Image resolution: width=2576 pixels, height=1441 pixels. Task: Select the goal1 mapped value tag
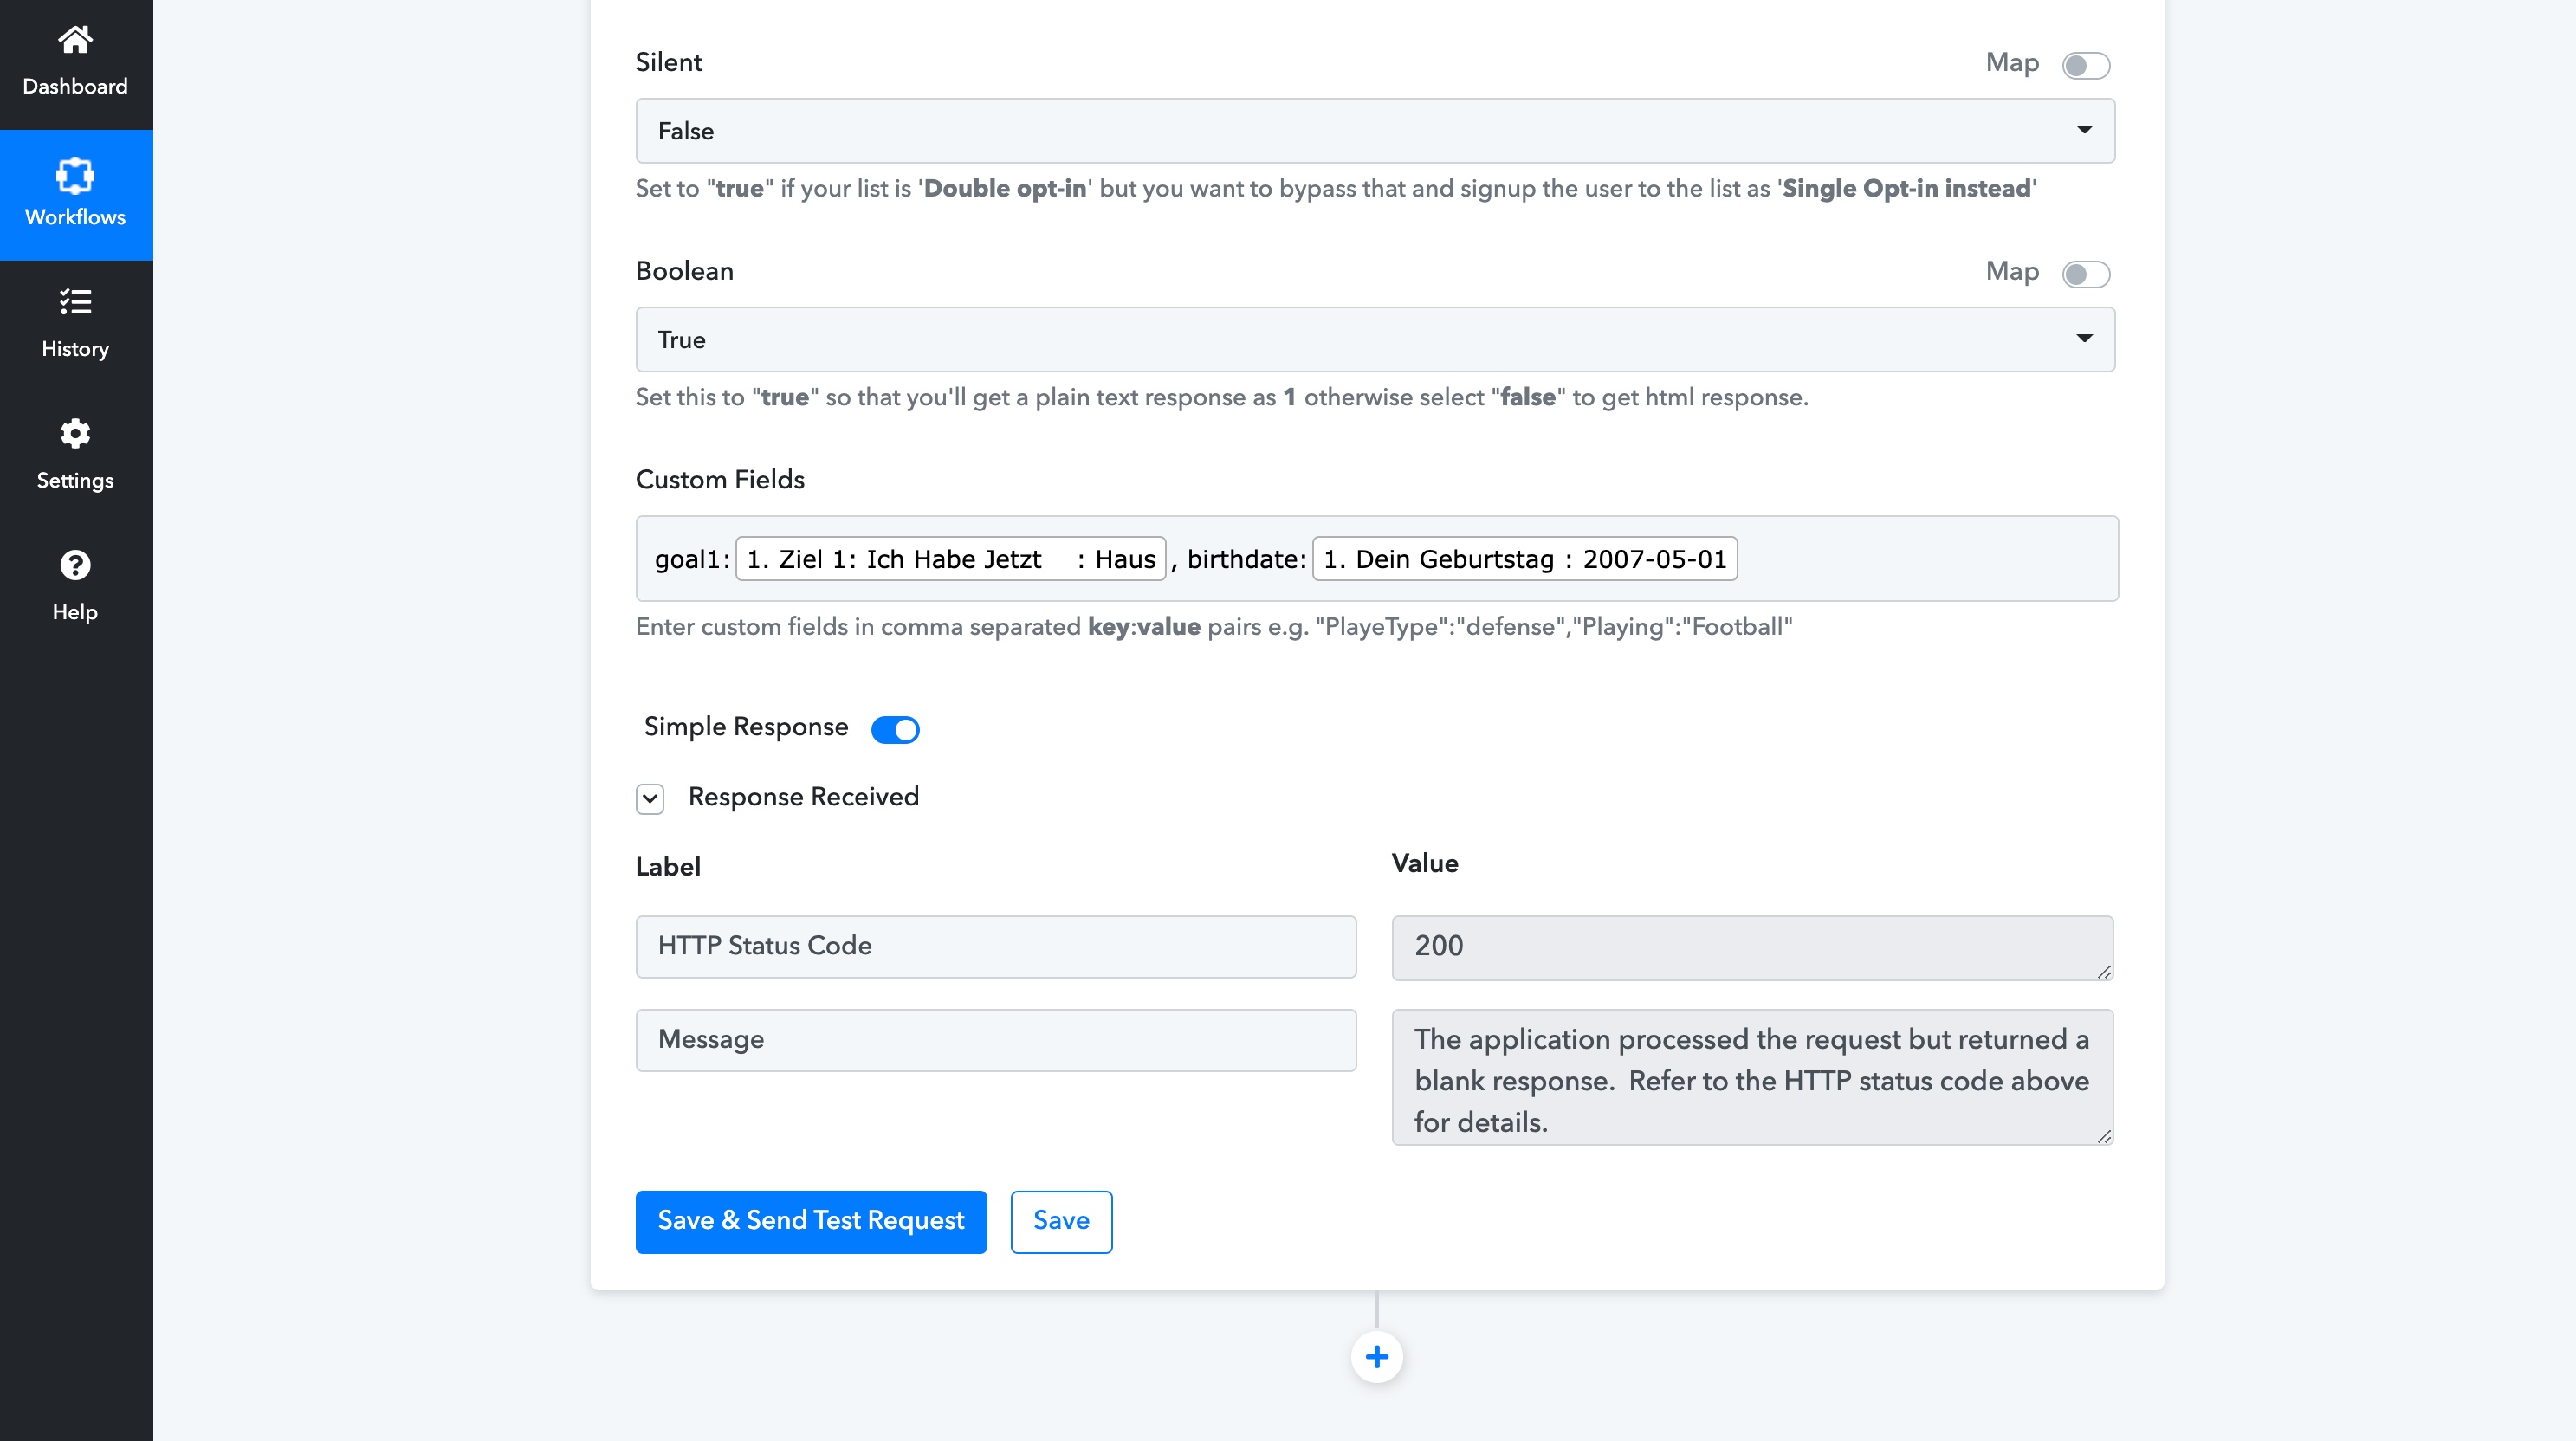point(950,559)
